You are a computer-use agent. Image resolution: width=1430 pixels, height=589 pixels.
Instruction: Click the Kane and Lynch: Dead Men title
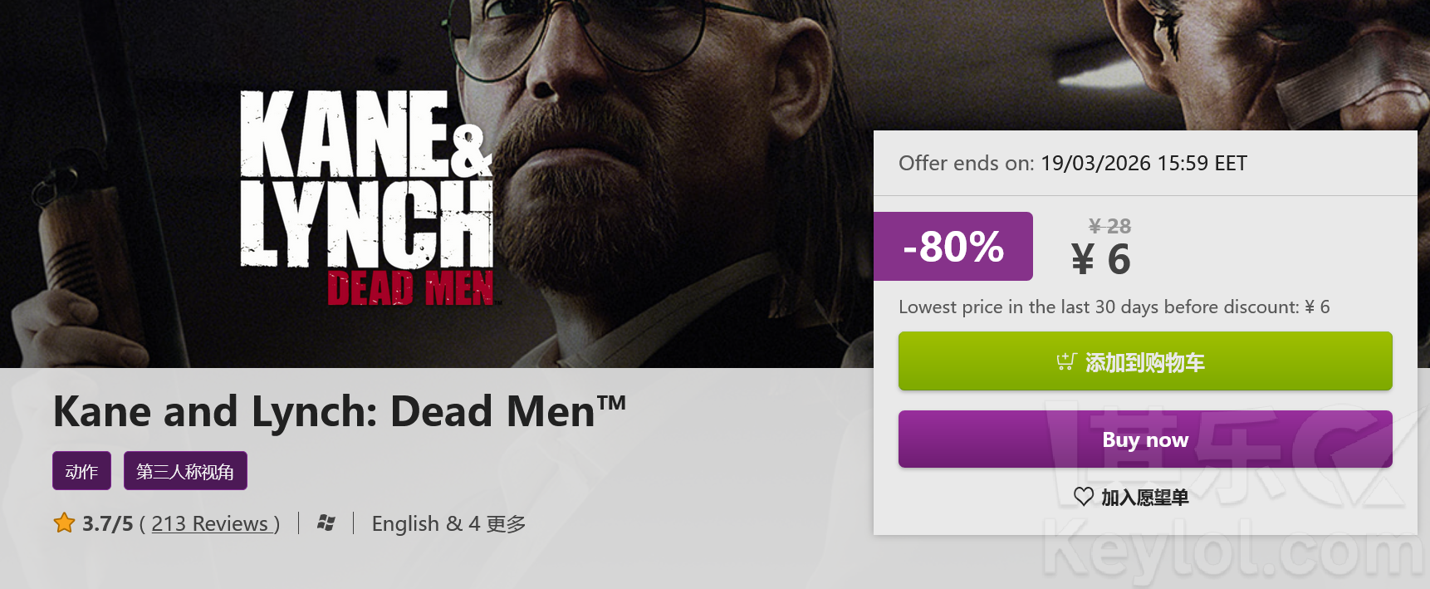(339, 411)
